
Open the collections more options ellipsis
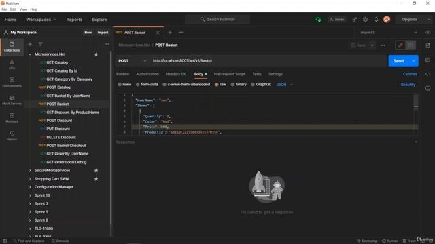(x=107, y=44)
